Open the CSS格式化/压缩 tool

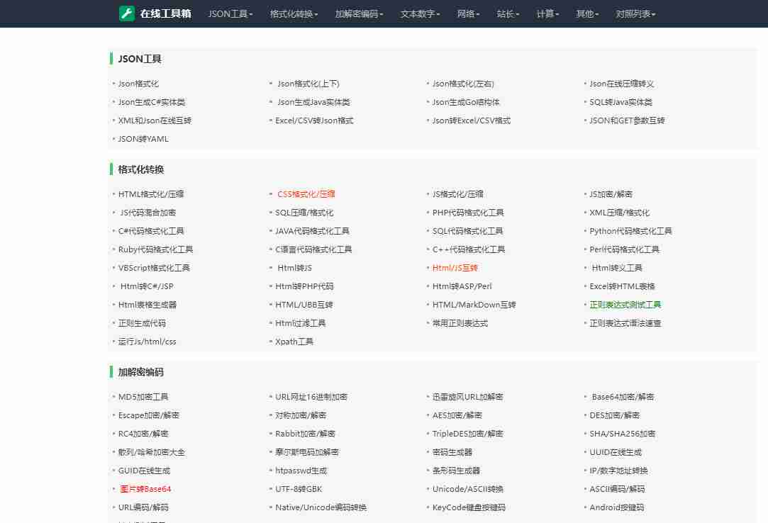coord(305,193)
